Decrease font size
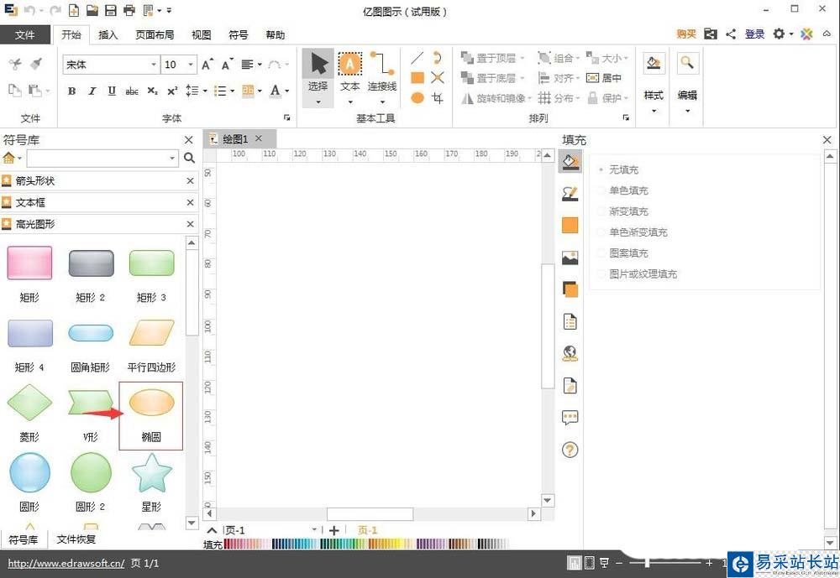This screenshot has width=840, height=578. coord(227,65)
